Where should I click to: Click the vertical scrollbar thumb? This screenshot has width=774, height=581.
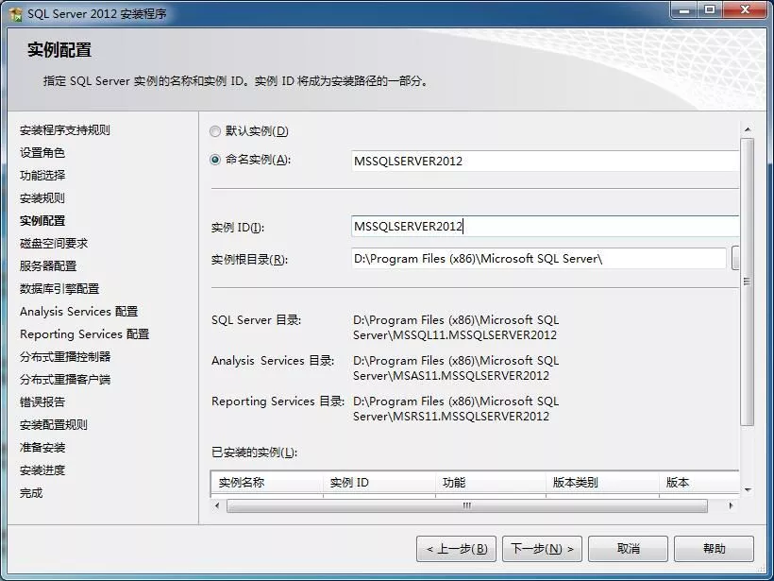click(748, 282)
